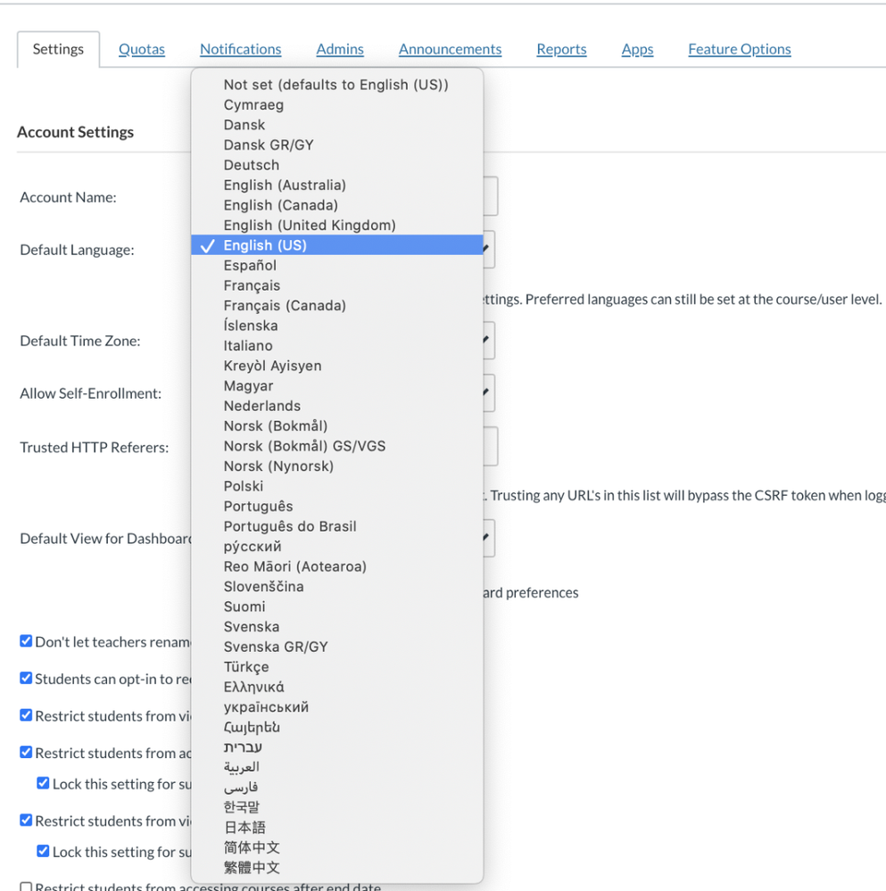Image resolution: width=886 pixels, height=891 pixels.
Task: Select Deutsch from the language list
Action: click(252, 165)
